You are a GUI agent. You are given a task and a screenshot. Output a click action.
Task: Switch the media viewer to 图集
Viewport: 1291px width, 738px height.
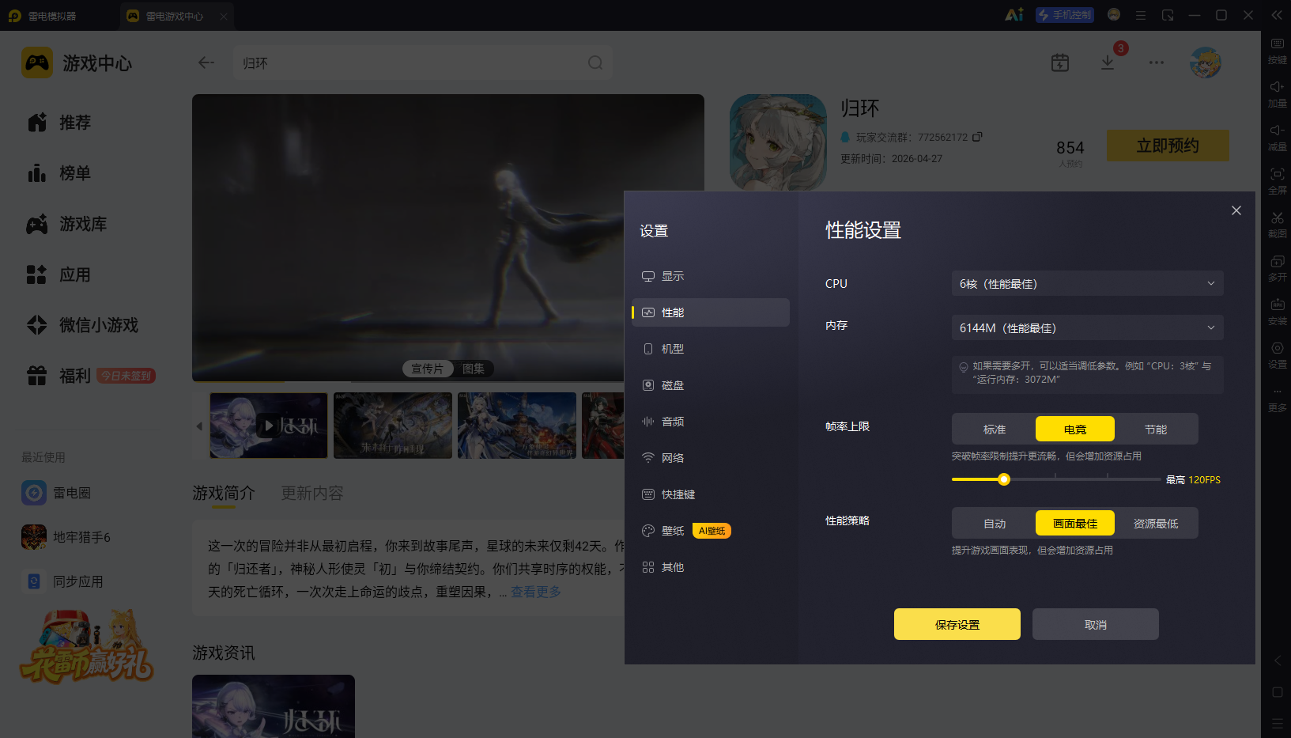tap(474, 369)
